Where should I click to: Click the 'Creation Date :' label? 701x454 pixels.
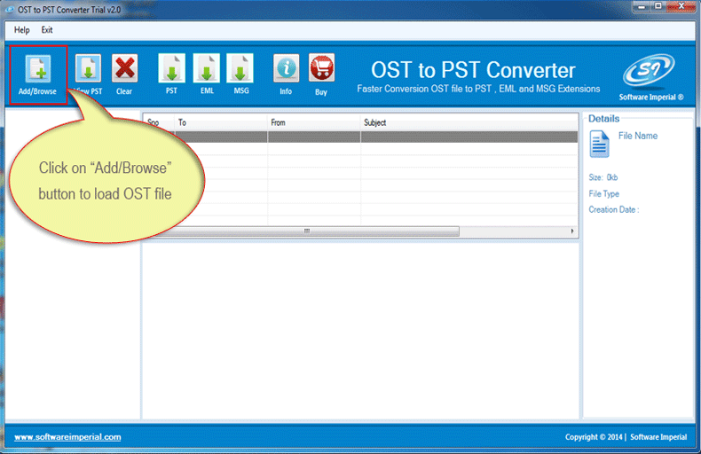coord(614,209)
